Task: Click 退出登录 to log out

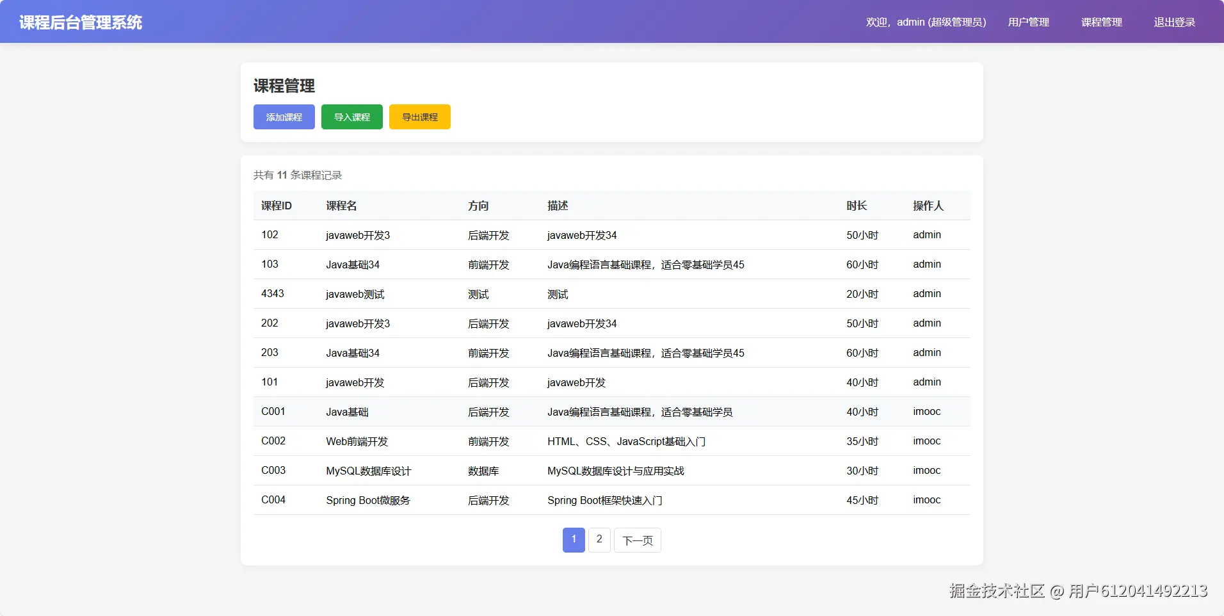Action: (x=1174, y=22)
